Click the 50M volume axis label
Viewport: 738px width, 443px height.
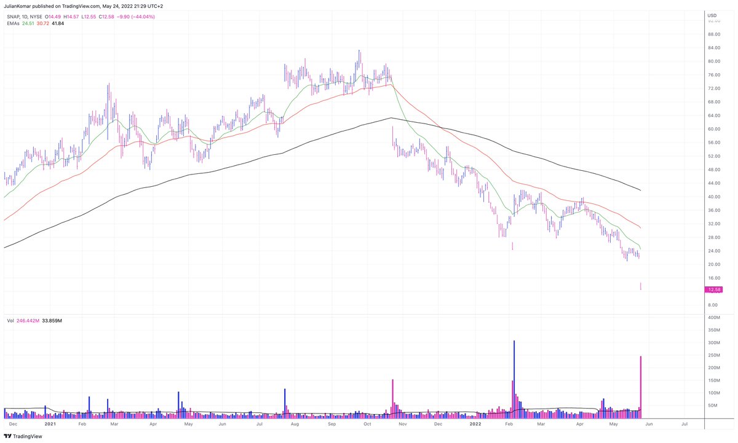tap(713, 406)
